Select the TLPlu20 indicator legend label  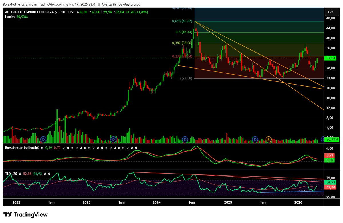pyautogui.click(x=11, y=174)
